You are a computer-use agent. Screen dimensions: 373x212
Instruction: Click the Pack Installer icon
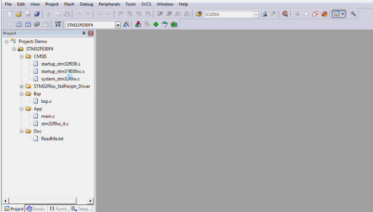click(x=174, y=24)
